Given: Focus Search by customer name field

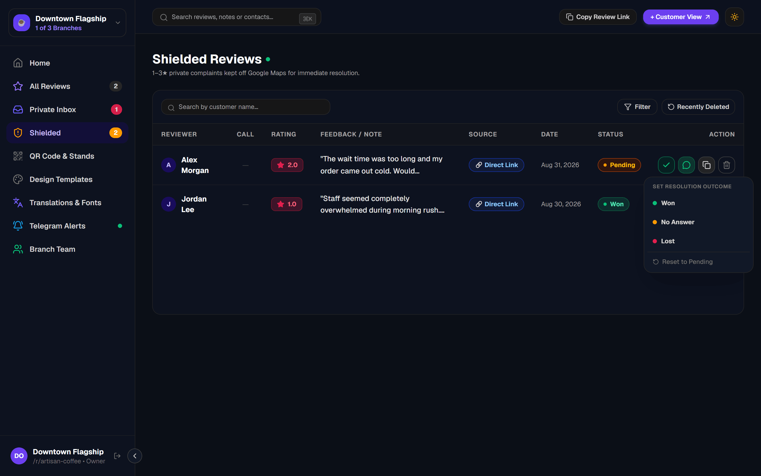Looking at the screenshot, I should [245, 107].
